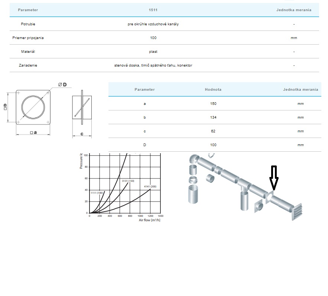The image size is (328, 296).
Task: Select the value 62 for parameter c
Action: coord(213,131)
